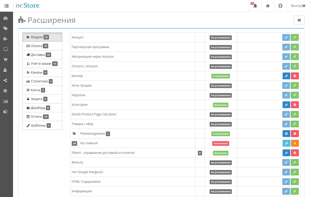Uninstall the Баннер module
The height and width of the screenshot is (197, 310).
[295, 76]
